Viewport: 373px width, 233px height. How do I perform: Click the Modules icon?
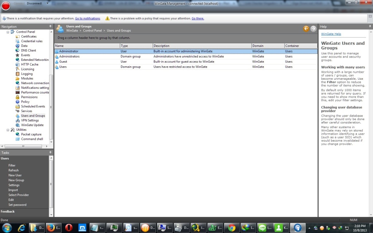pyautogui.click(x=17, y=79)
